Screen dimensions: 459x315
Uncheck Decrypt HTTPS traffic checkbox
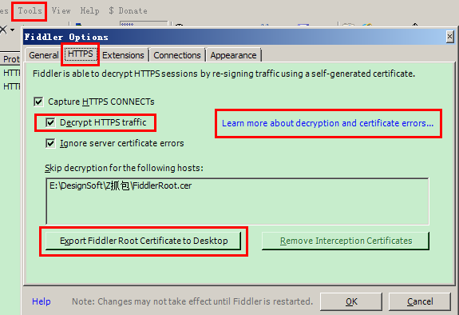tap(50, 122)
